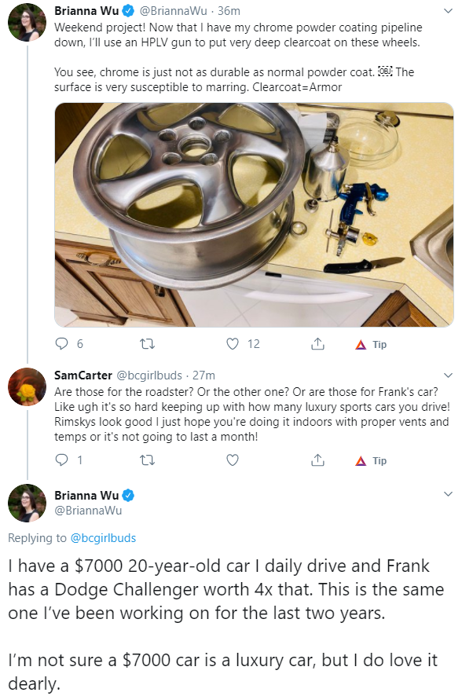
Task: Share Brianna Wu's weekend project tweet
Action: tap(317, 344)
